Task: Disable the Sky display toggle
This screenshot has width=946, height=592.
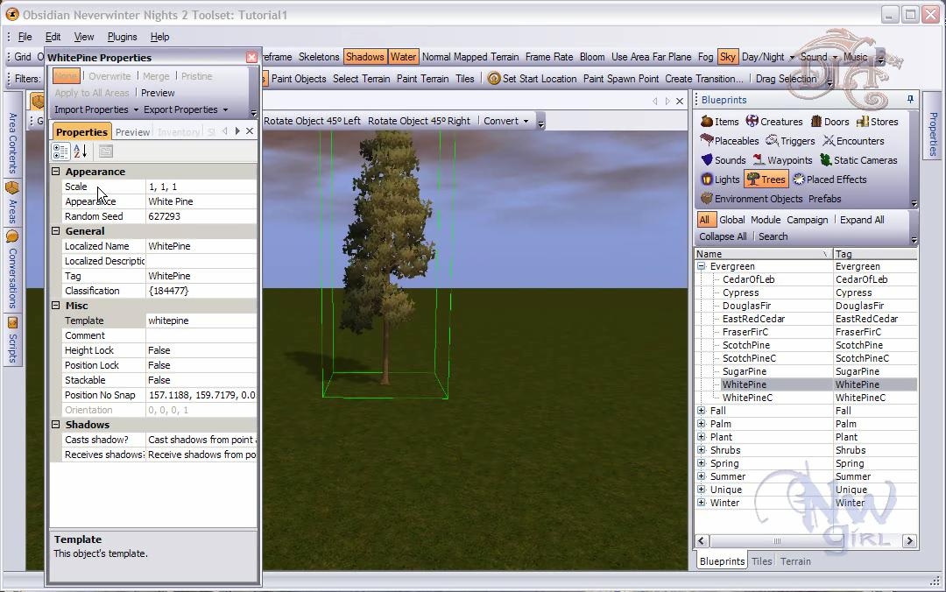Action: 727,57
